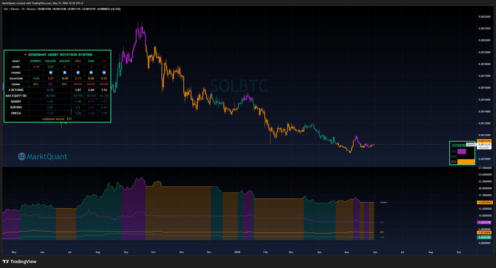Click the purple SOL strength bar
This screenshot has height=268, width=496.
(x=462, y=152)
